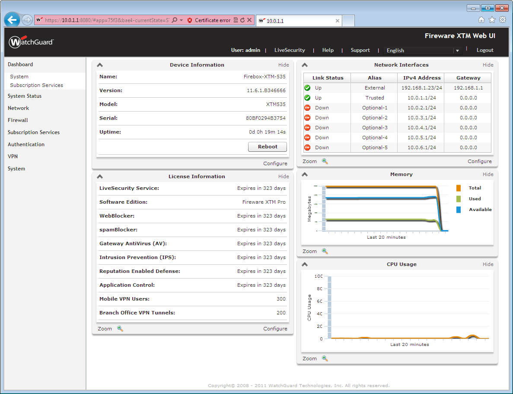Click the favorites star icon
The height and width of the screenshot is (394, 513).
[x=491, y=19]
